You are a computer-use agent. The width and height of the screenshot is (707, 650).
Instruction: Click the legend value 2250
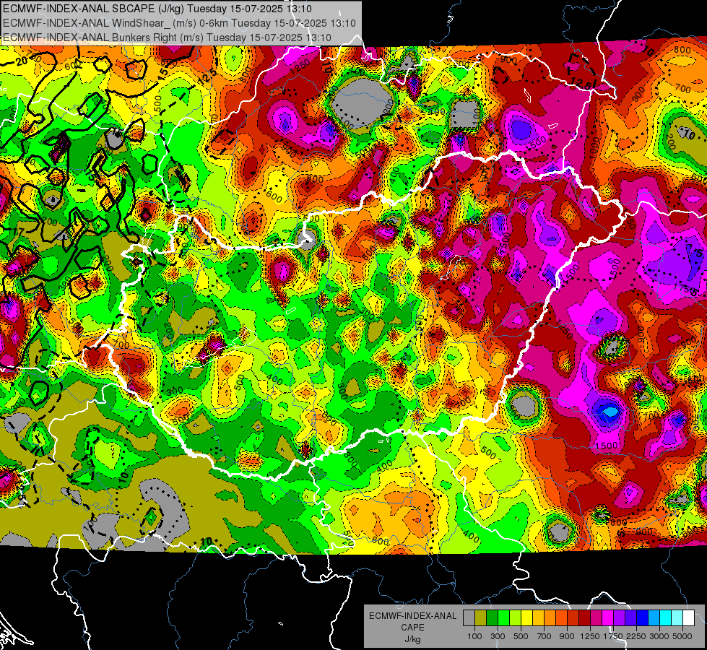pyautogui.click(x=636, y=636)
